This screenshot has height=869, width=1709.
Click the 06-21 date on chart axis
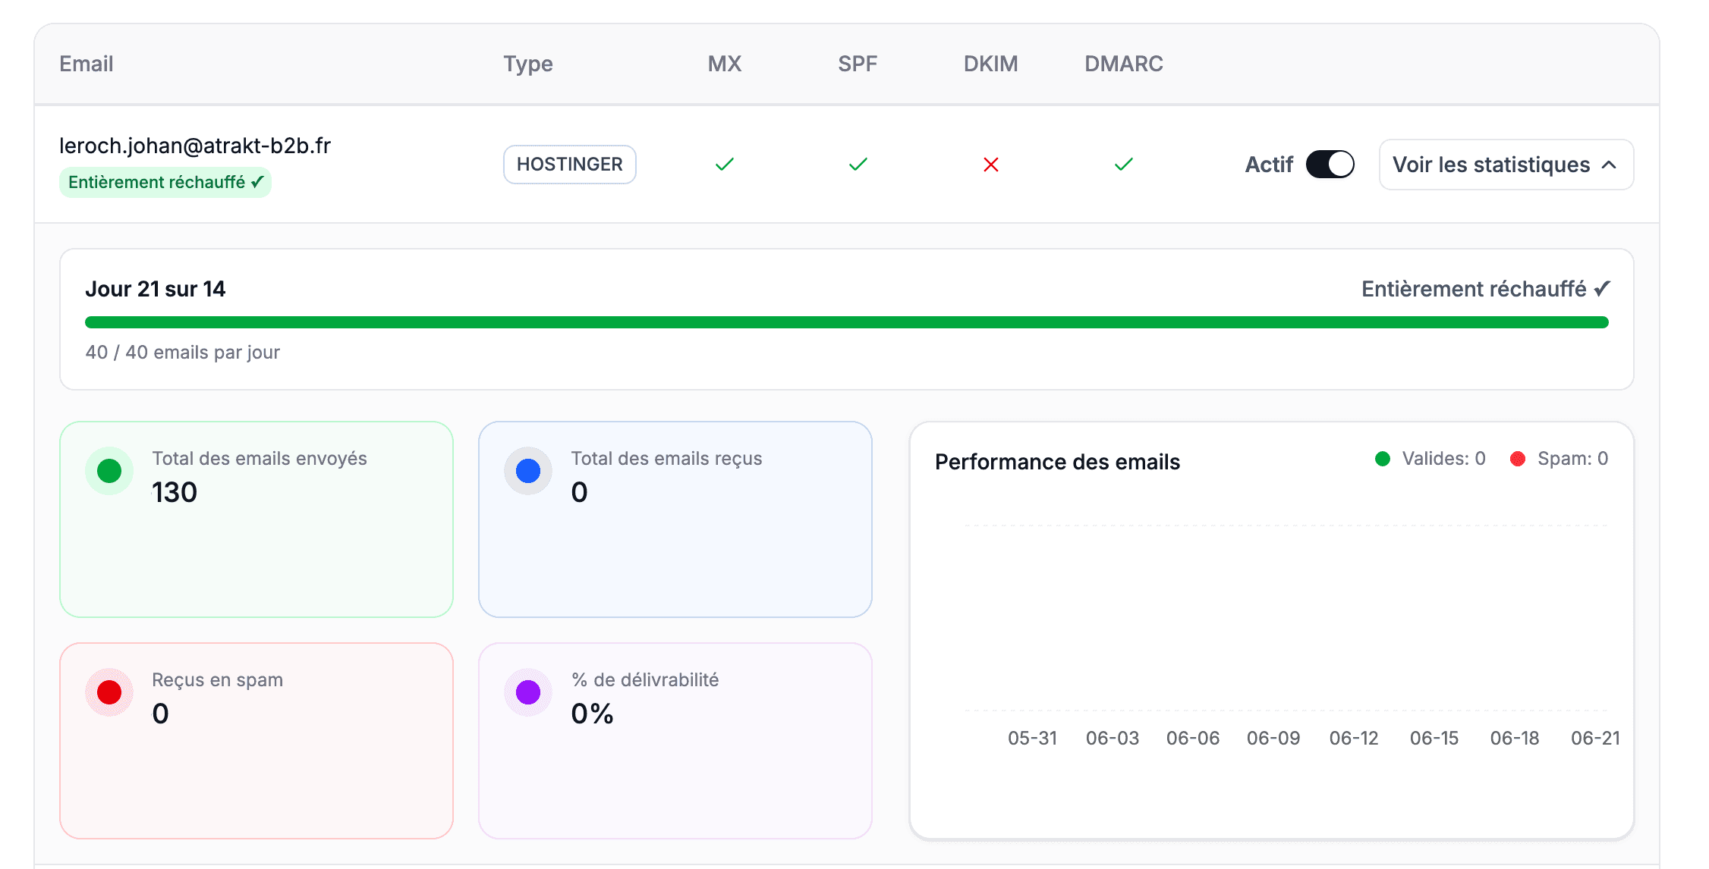[x=1595, y=739]
